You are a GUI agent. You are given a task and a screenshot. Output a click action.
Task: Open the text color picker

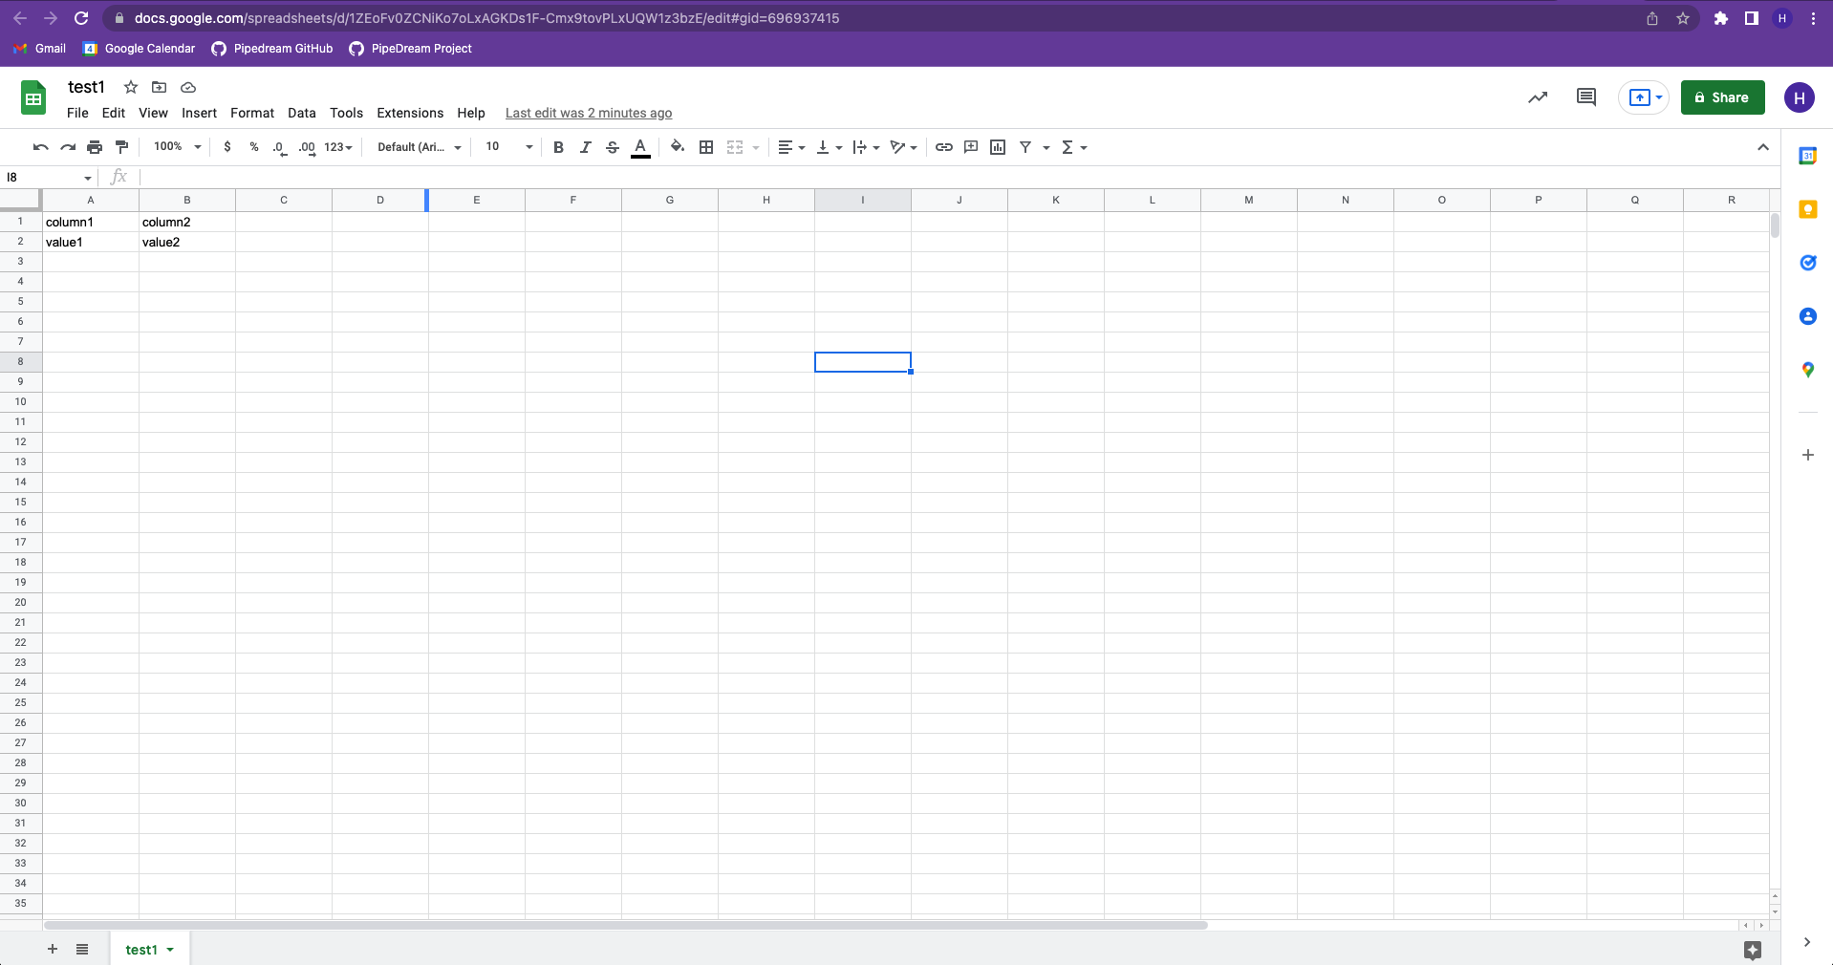point(640,147)
